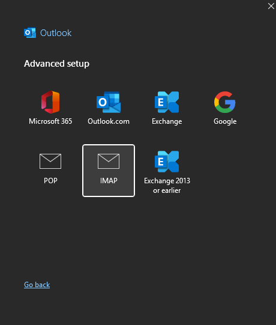This screenshot has width=276, height=325.
Task: Select the Google G logo
Action: pos(225,102)
